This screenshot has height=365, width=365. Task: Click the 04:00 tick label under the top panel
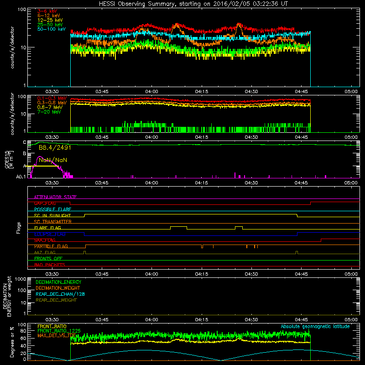click(x=151, y=92)
